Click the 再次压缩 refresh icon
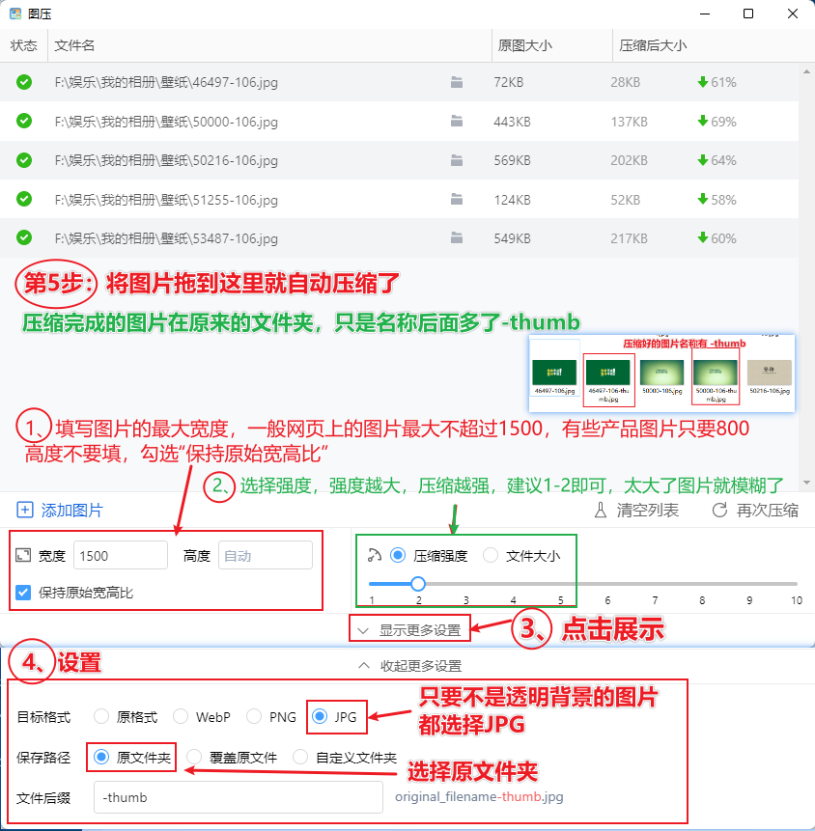This screenshot has height=831, width=815. [719, 510]
